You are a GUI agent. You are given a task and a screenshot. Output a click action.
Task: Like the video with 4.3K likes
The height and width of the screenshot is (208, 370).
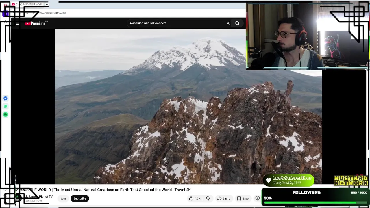[195, 198]
